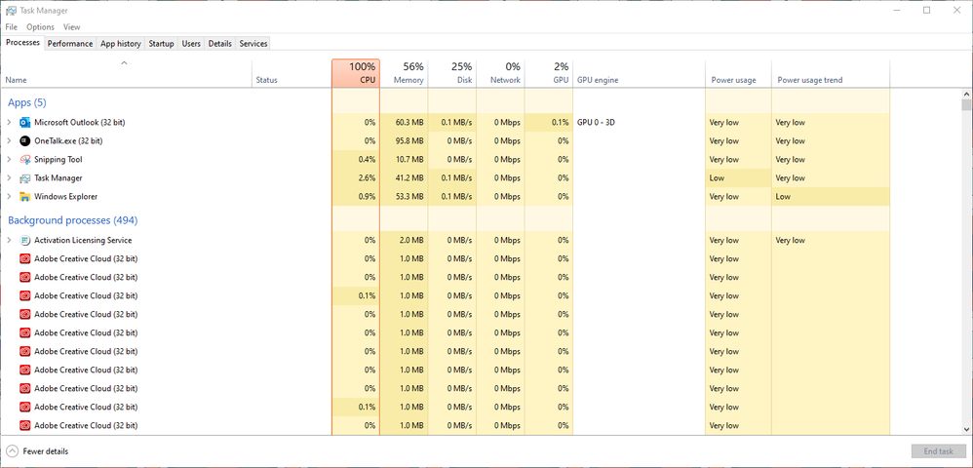Expand the Activation Licensing Service entry

point(9,241)
